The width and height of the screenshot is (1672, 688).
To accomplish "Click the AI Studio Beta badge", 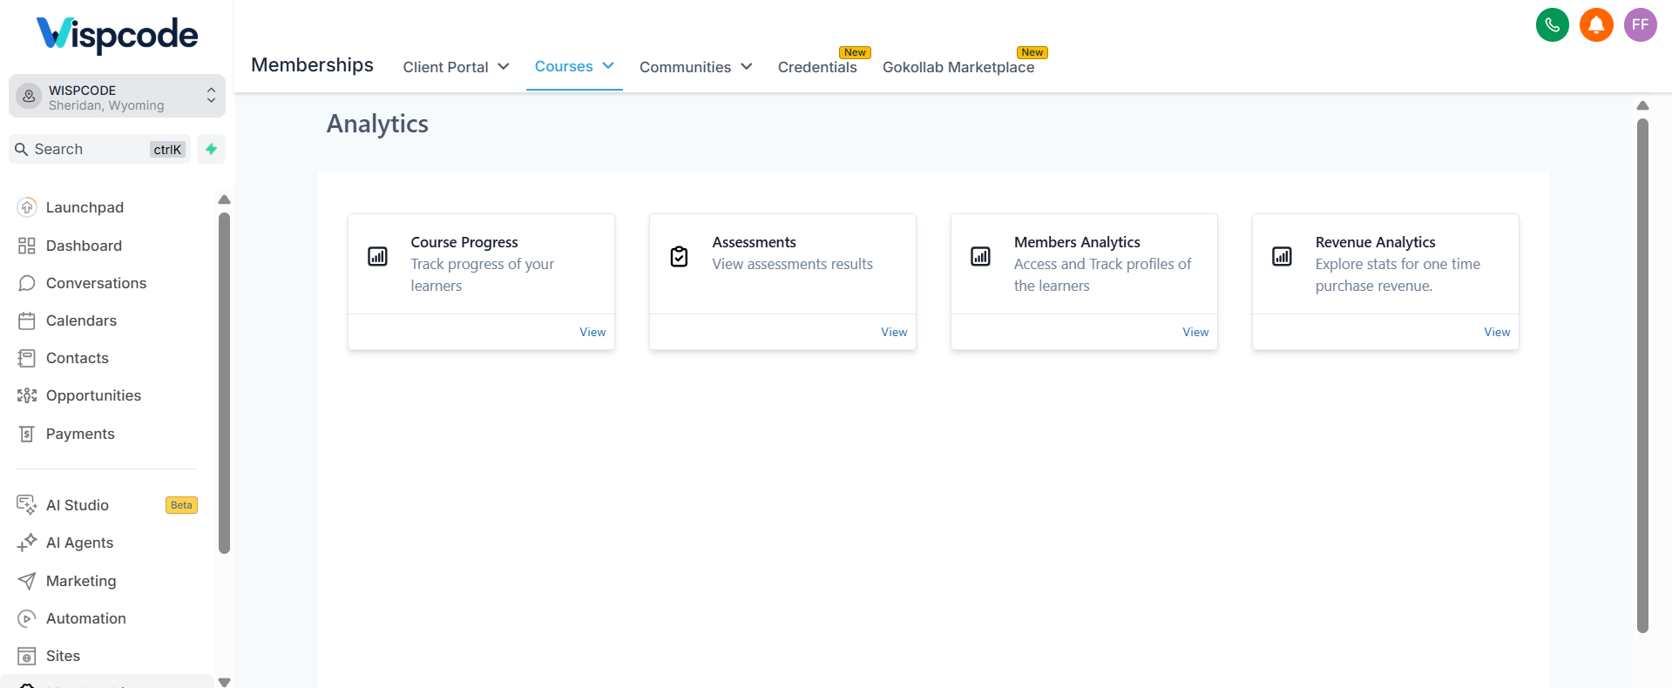I will pyautogui.click(x=181, y=505).
